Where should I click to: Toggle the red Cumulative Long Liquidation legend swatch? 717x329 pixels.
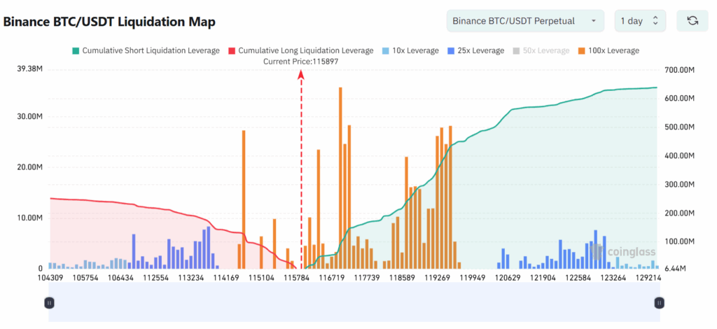(x=232, y=50)
